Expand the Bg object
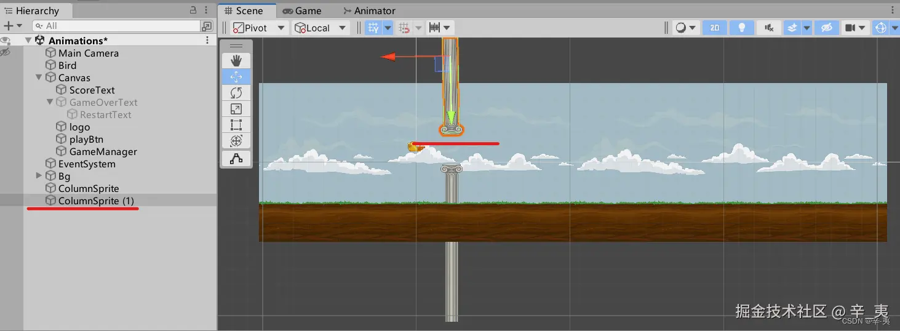The width and height of the screenshot is (900, 331). [39, 176]
